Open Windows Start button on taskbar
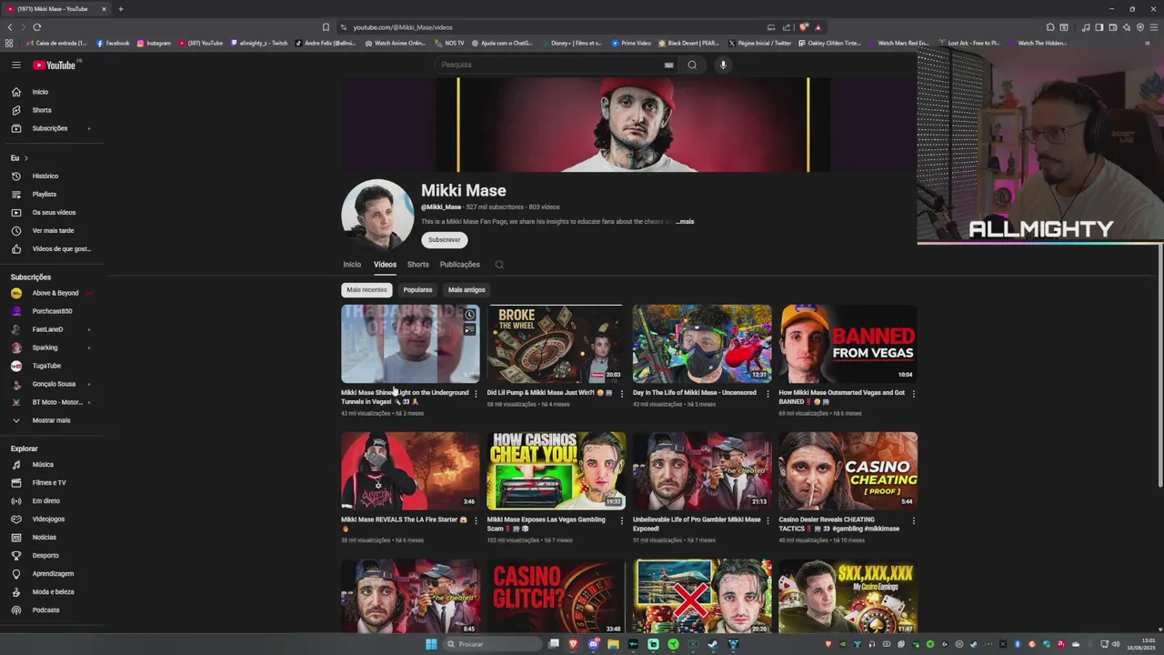 coord(431,644)
